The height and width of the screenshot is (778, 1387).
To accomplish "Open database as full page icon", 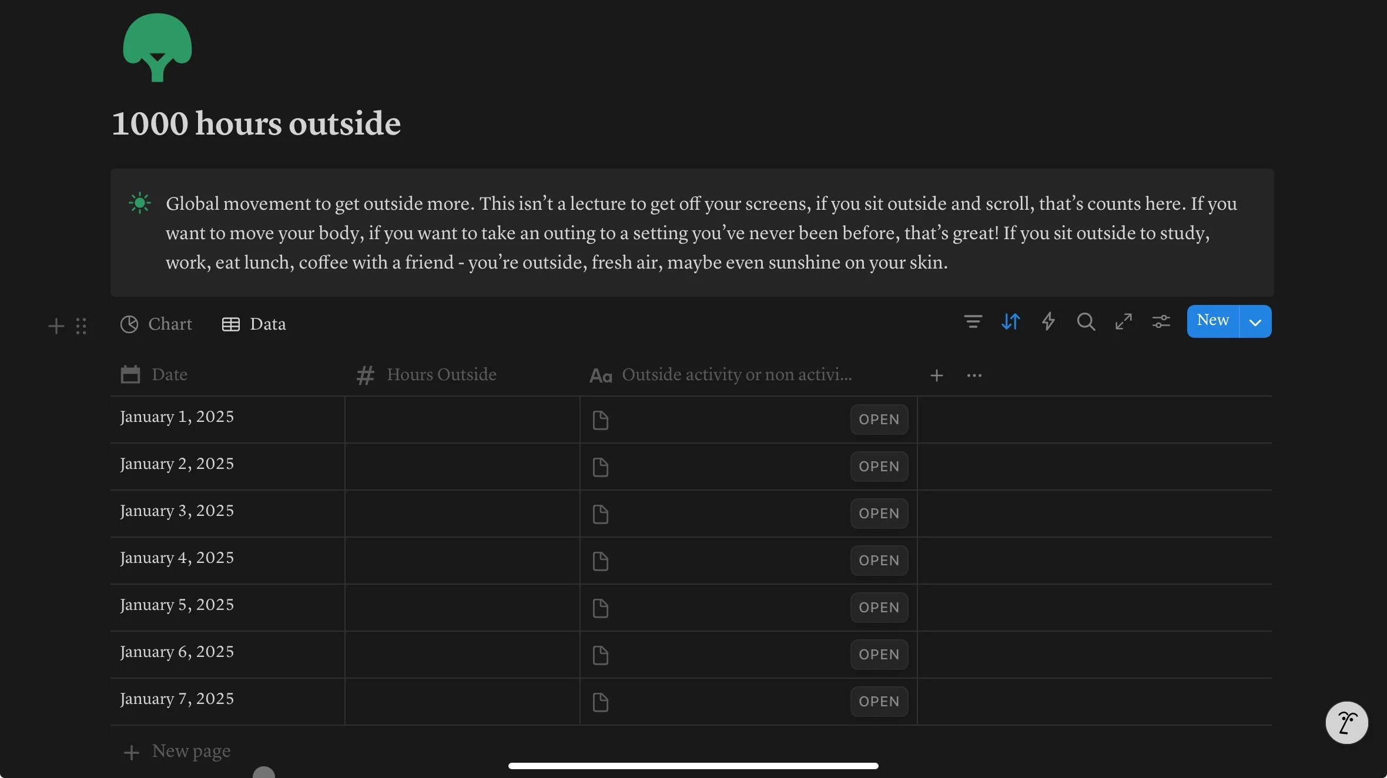I will click(1123, 321).
